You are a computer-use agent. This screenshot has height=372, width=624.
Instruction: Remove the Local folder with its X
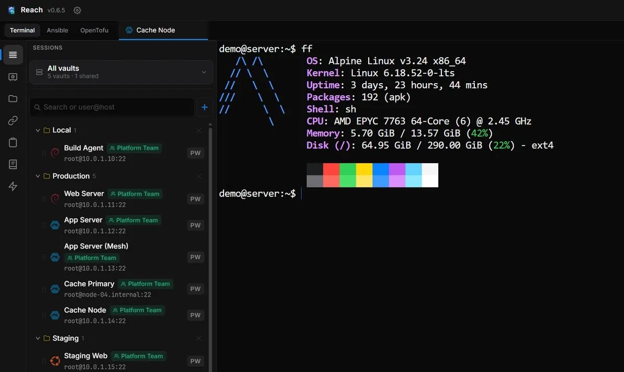(x=199, y=130)
